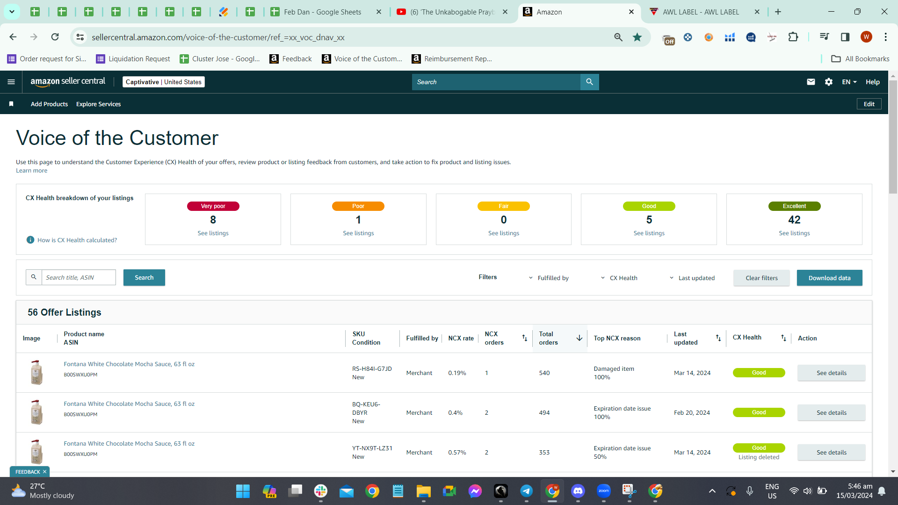Open the messages envelope icon

coord(811,82)
